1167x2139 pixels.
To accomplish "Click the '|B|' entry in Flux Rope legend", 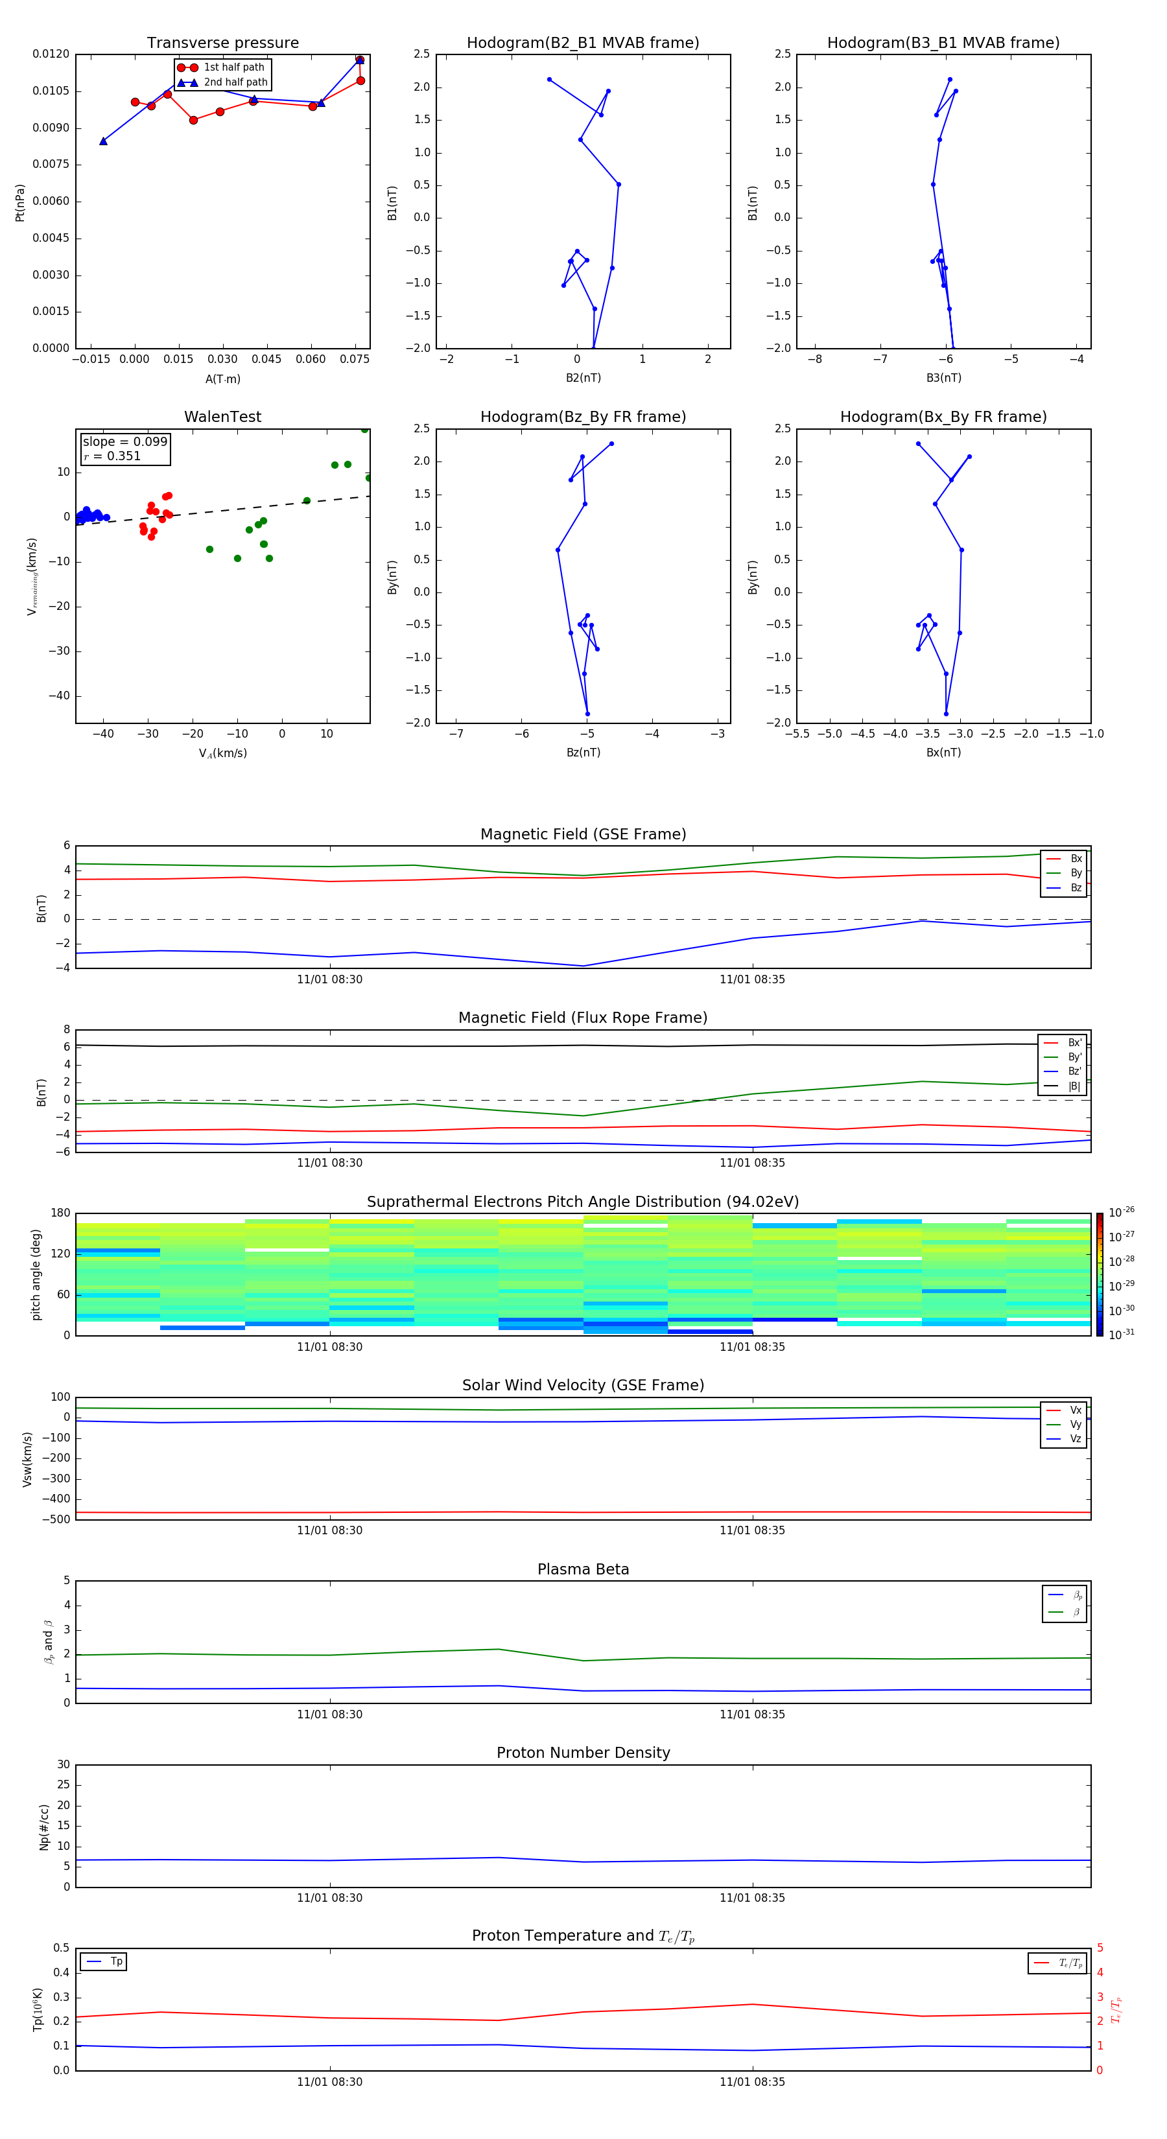I will tap(1063, 1086).
